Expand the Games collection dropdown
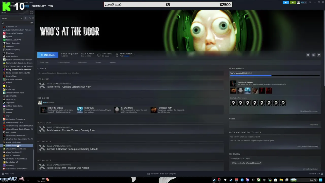The image size is (325, 183). click(x=12, y=18)
